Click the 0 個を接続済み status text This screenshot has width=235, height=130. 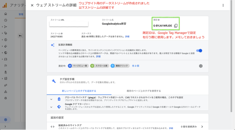(189, 127)
